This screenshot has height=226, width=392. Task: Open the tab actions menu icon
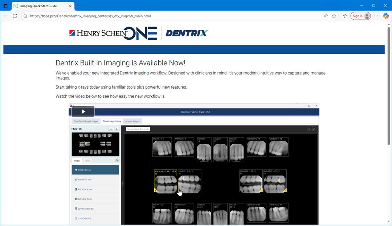click(5, 6)
